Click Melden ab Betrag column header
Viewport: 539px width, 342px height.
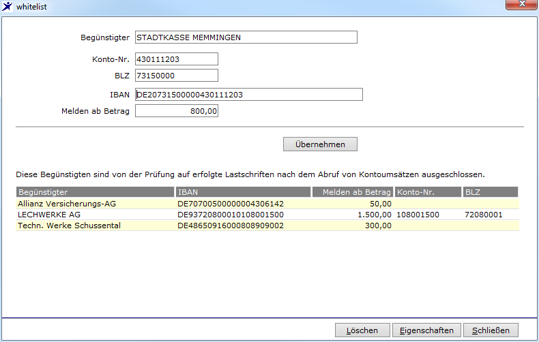click(x=353, y=192)
